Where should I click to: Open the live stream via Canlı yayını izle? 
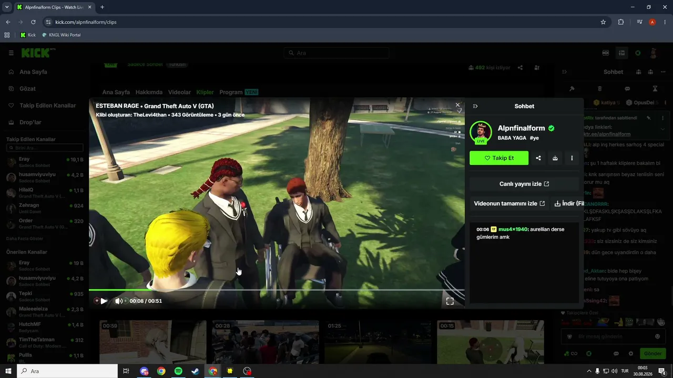524,184
